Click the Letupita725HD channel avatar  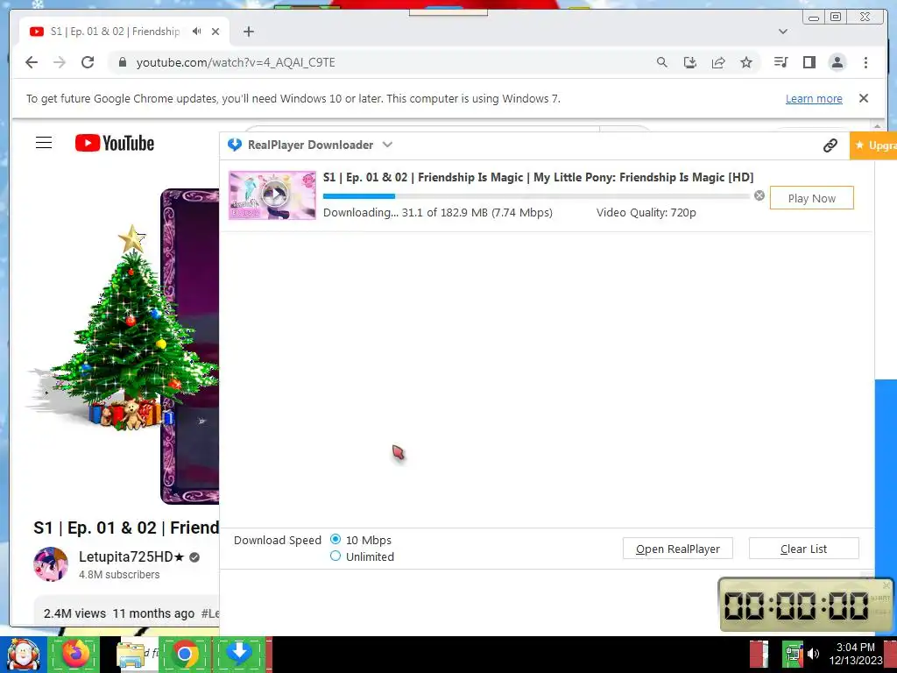(x=50, y=564)
